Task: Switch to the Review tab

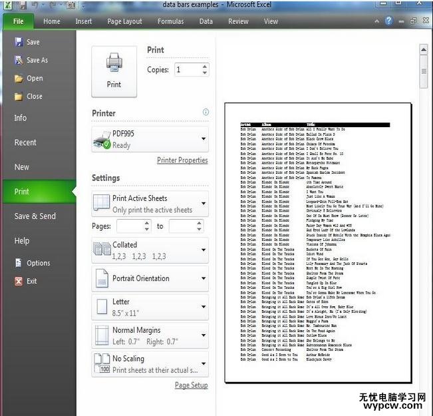Action: point(238,21)
